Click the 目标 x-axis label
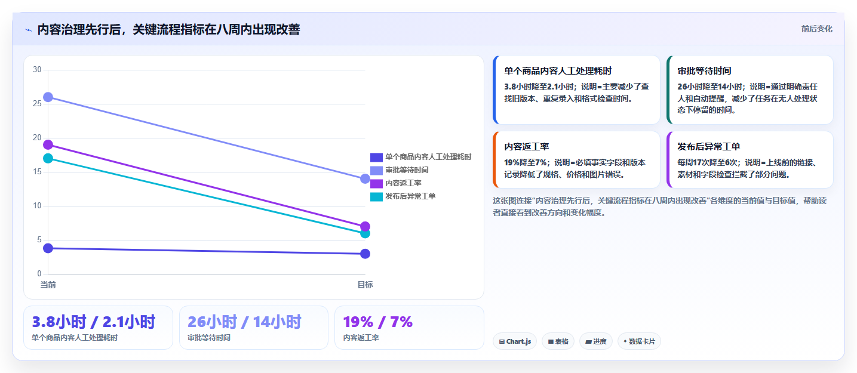This screenshot has height=373, width=857. point(365,285)
